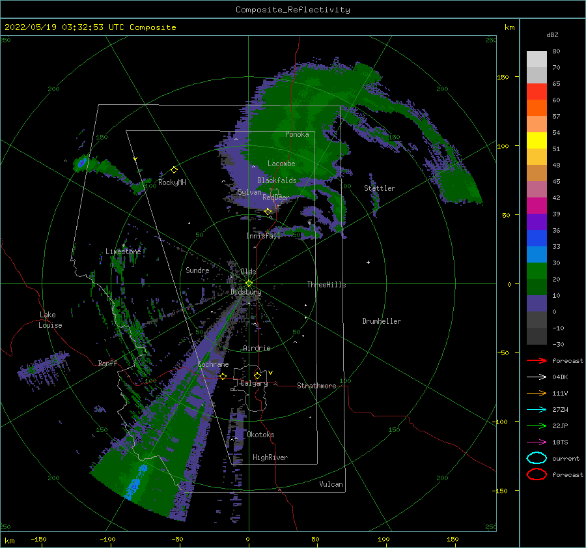Click the yellow radar-site diamond at Olds

[x=249, y=283]
